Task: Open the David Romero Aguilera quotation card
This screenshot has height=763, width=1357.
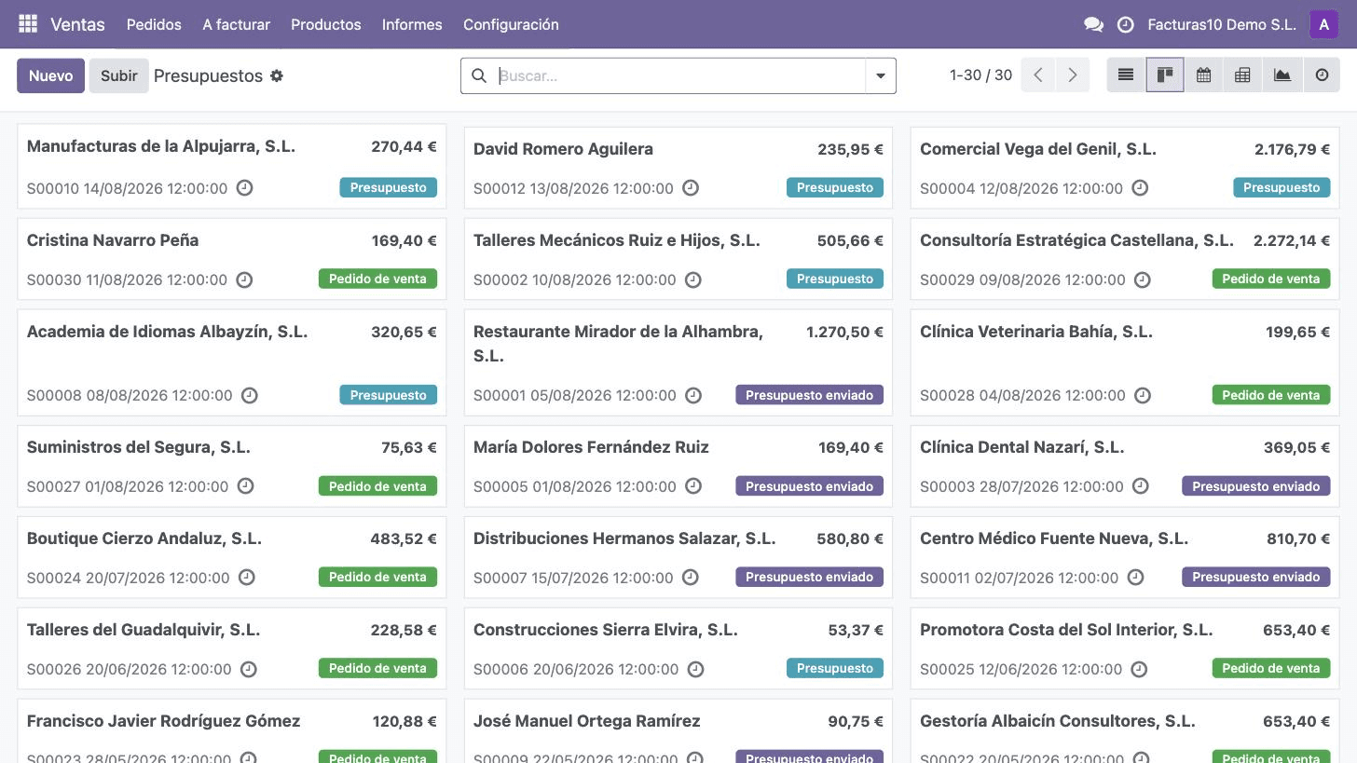Action: coord(678,168)
